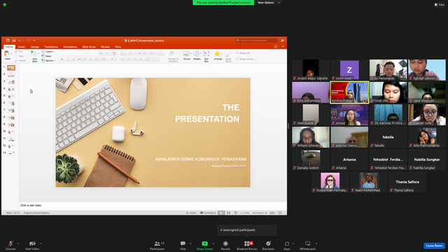This screenshot has width=448, height=252.
Task: Click the Text Box icon
Action: [206, 54]
